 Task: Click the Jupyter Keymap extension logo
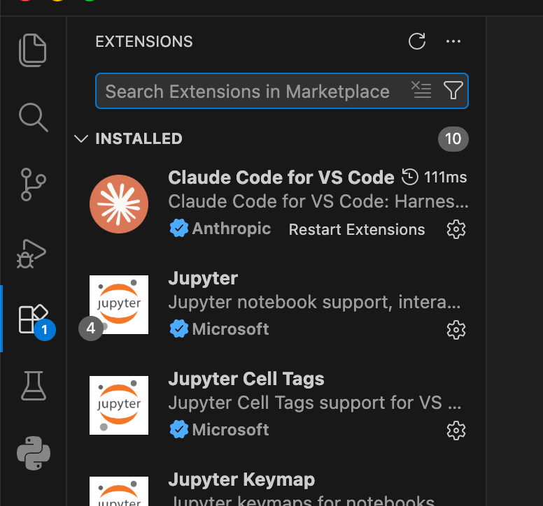pos(119,491)
